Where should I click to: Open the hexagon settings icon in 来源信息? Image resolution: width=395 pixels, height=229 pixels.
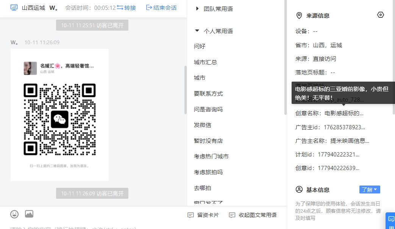380,15
